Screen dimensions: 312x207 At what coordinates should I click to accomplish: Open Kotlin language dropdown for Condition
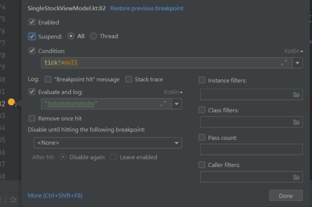click(x=294, y=51)
